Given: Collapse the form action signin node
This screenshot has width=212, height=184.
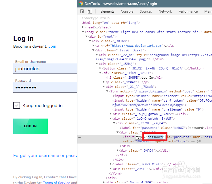Looking at the screenshot, I should 107,91.
